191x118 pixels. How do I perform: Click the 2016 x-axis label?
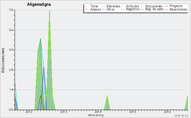tap(167, 112)
